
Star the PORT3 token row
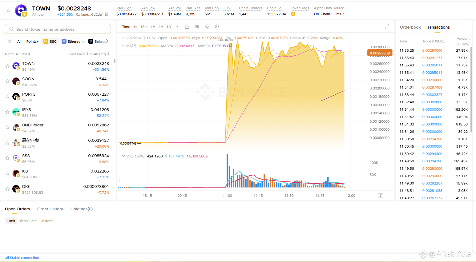click(7, 97)
